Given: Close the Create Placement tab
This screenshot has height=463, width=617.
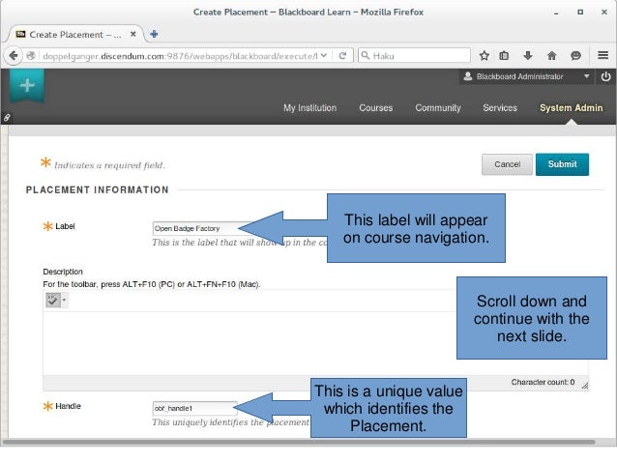Looking at the screenshot, I should [x=133, y=34].
